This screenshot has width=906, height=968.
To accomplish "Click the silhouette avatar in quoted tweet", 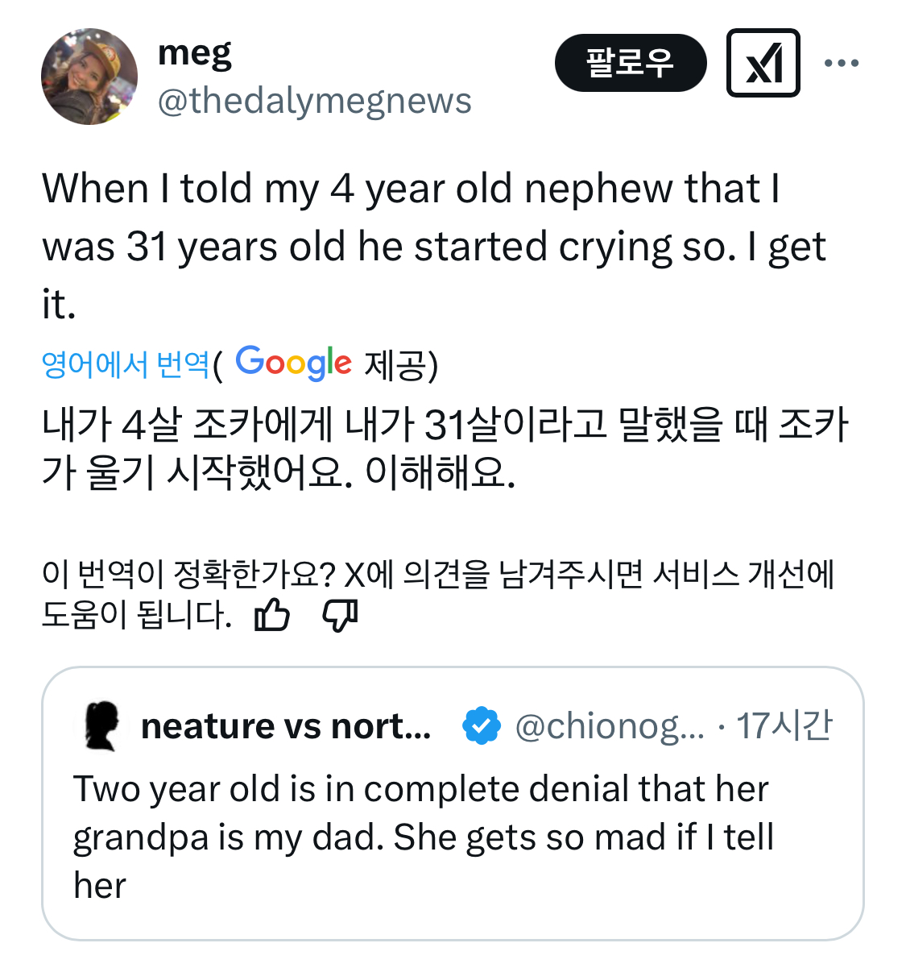I will [101, 725].
